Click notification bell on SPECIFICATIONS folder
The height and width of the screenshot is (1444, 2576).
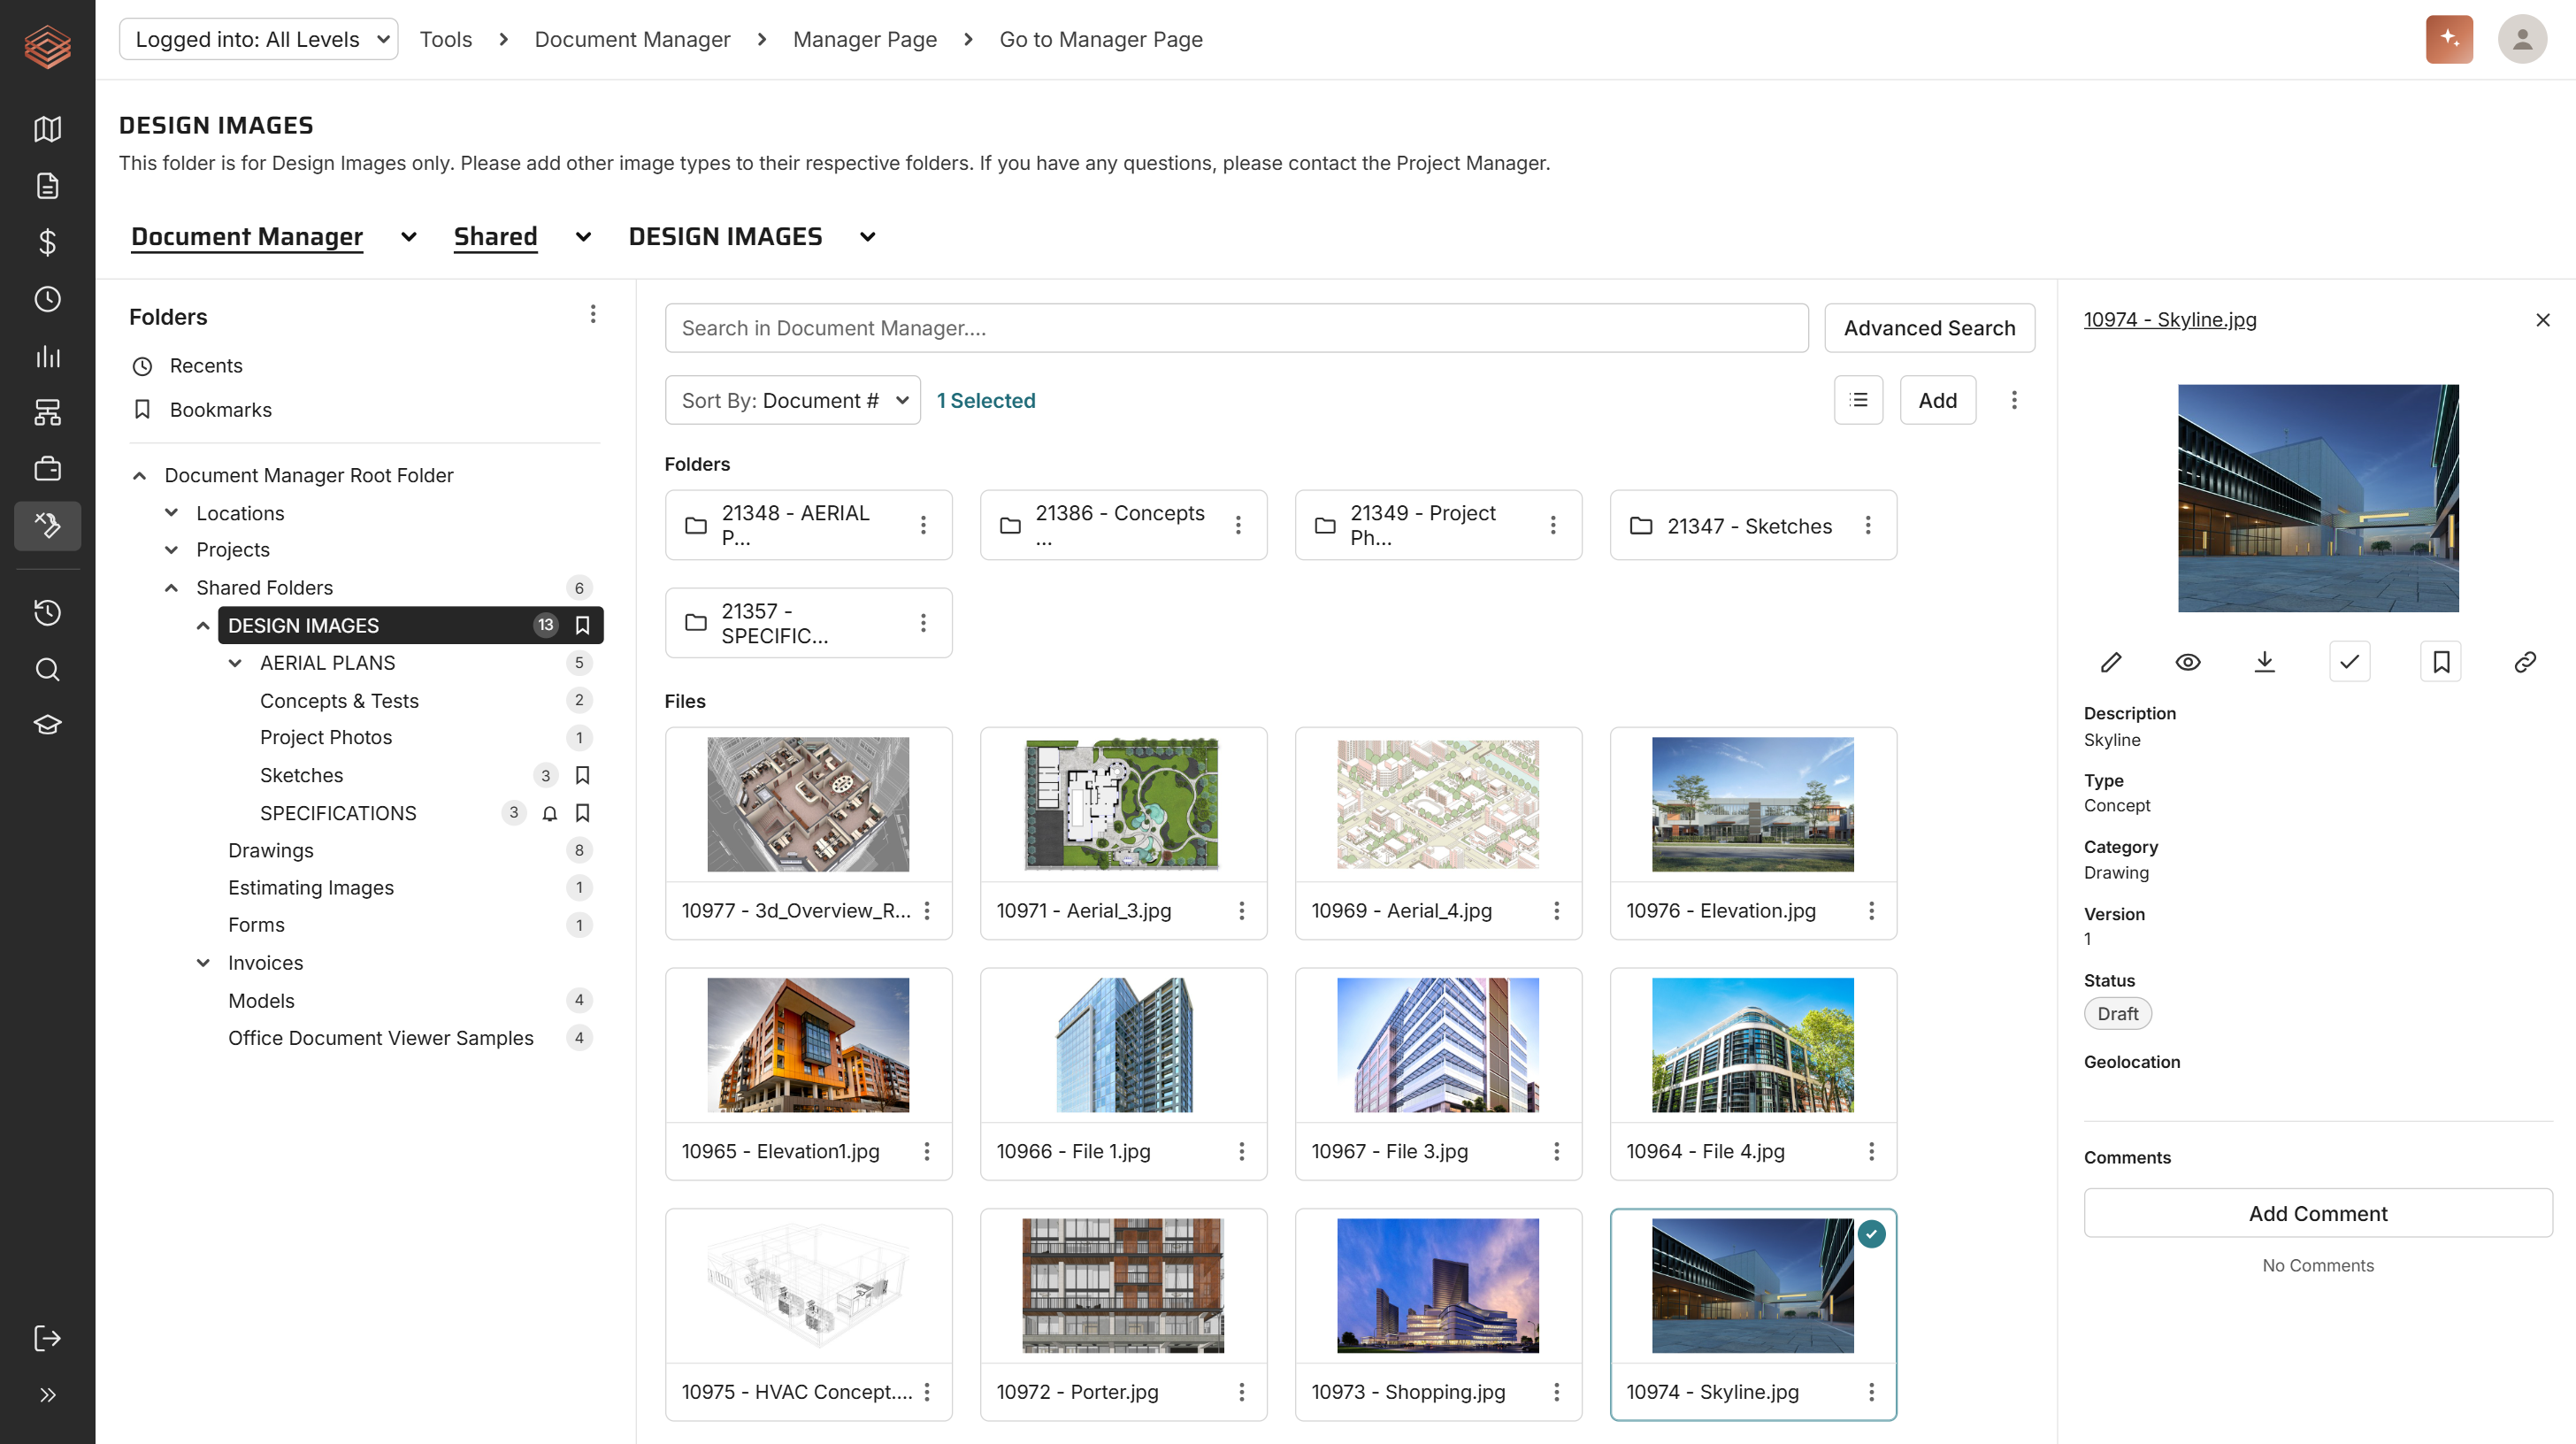pyautogui.click(x=549, y=813)
